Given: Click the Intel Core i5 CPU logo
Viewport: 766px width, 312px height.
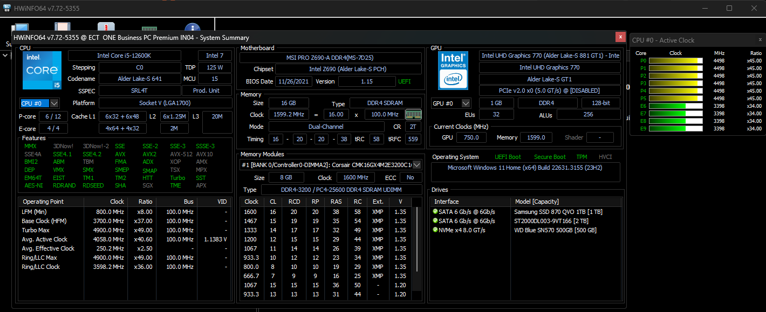Looking at the screenshot, I should [x=42, y=71].
